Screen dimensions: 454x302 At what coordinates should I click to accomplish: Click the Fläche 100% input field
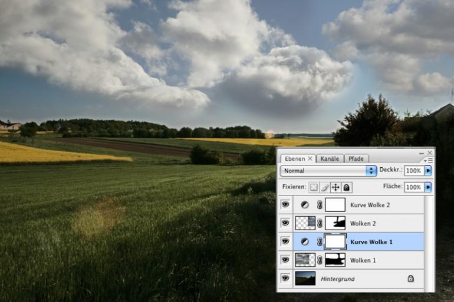coord(414,187)
